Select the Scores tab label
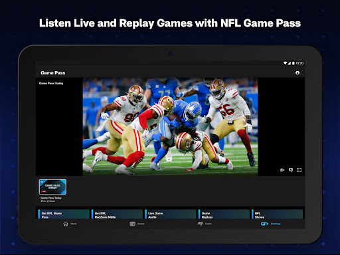 [x=141, y=224]
